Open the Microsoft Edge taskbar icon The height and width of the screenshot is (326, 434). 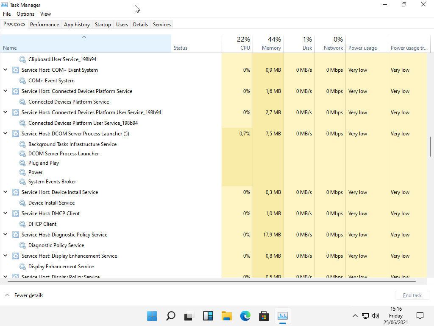(x=245, y=316)
